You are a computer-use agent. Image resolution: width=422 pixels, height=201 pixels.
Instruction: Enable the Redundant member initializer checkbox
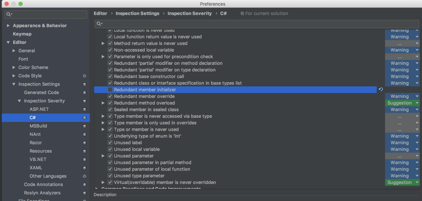(110, 90)
